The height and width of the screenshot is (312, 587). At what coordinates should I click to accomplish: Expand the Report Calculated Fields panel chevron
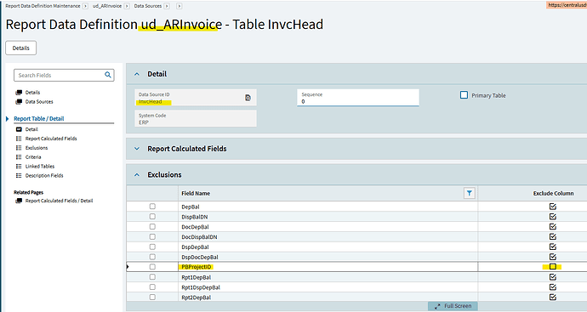click(137, 149)
